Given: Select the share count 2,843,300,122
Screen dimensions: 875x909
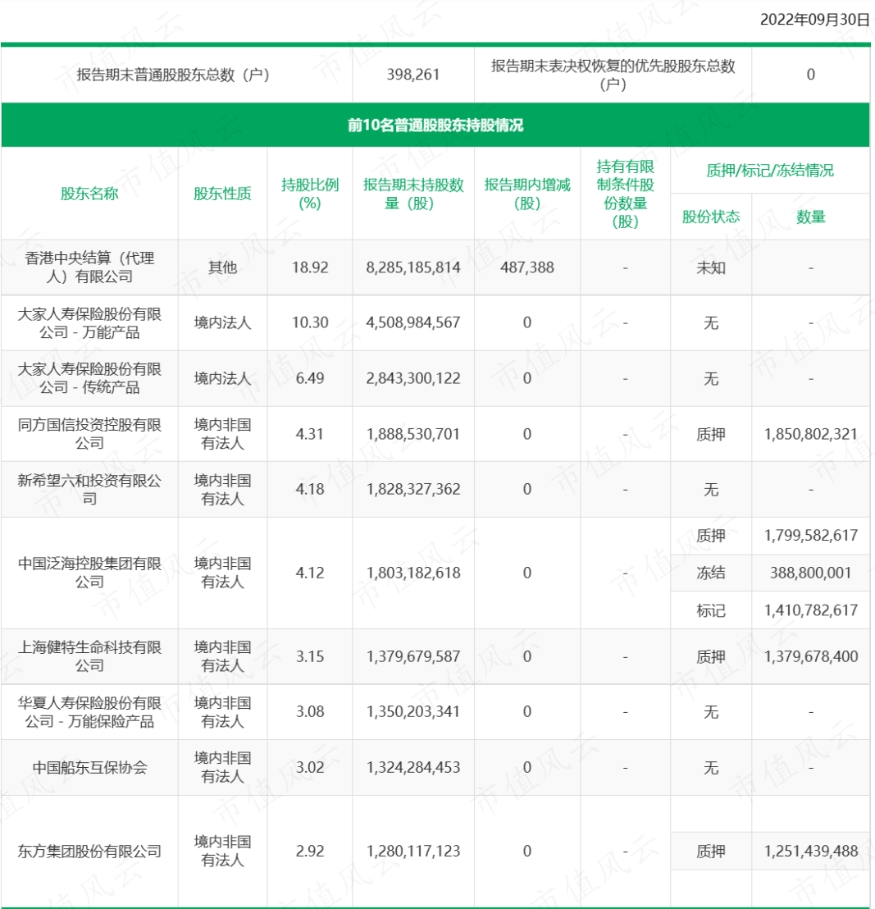Looking at the screenshot, I should tap(413, 378).
